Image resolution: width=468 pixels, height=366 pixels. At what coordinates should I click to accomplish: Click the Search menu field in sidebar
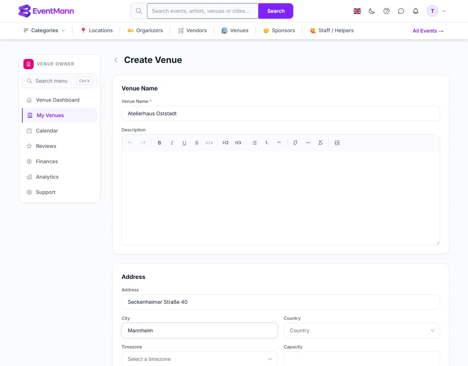[60, 81]
